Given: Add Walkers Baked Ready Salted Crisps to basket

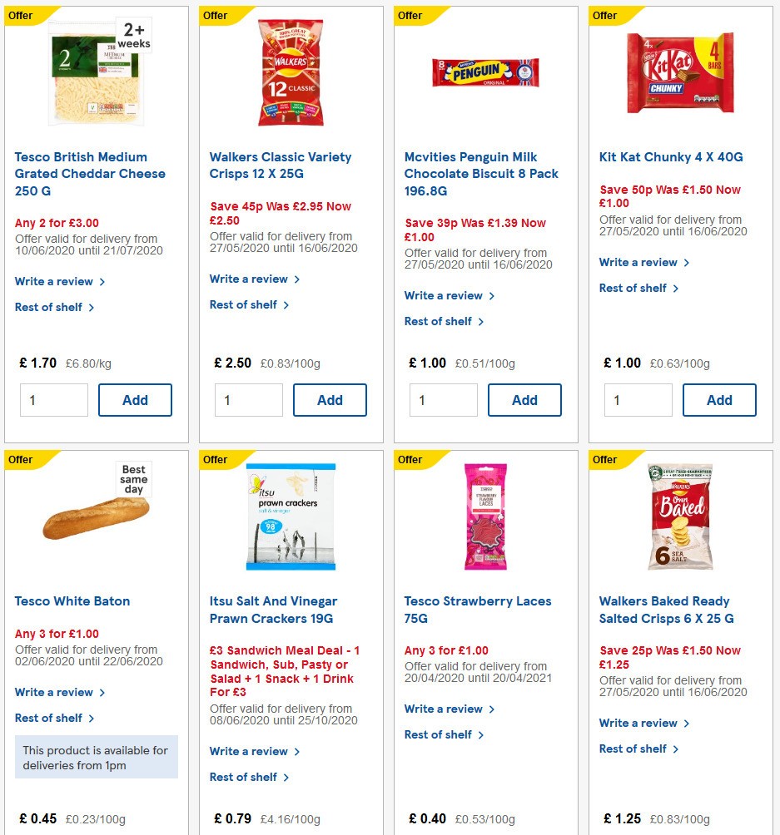Looking at the screenshot, I should (719, 832).
